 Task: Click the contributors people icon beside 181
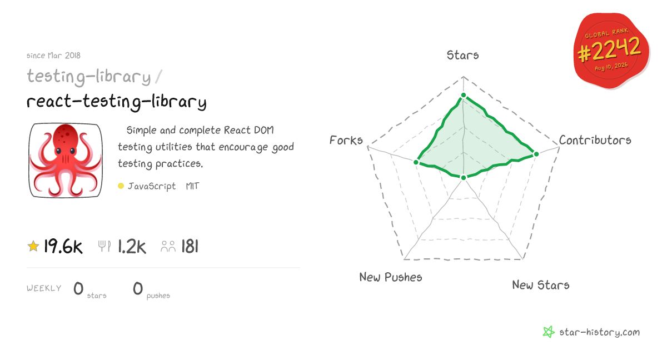pyautogui.click(x=168, y=247)
